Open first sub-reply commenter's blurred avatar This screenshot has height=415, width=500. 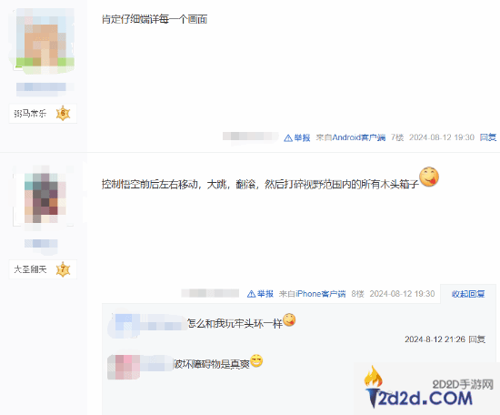124,325
